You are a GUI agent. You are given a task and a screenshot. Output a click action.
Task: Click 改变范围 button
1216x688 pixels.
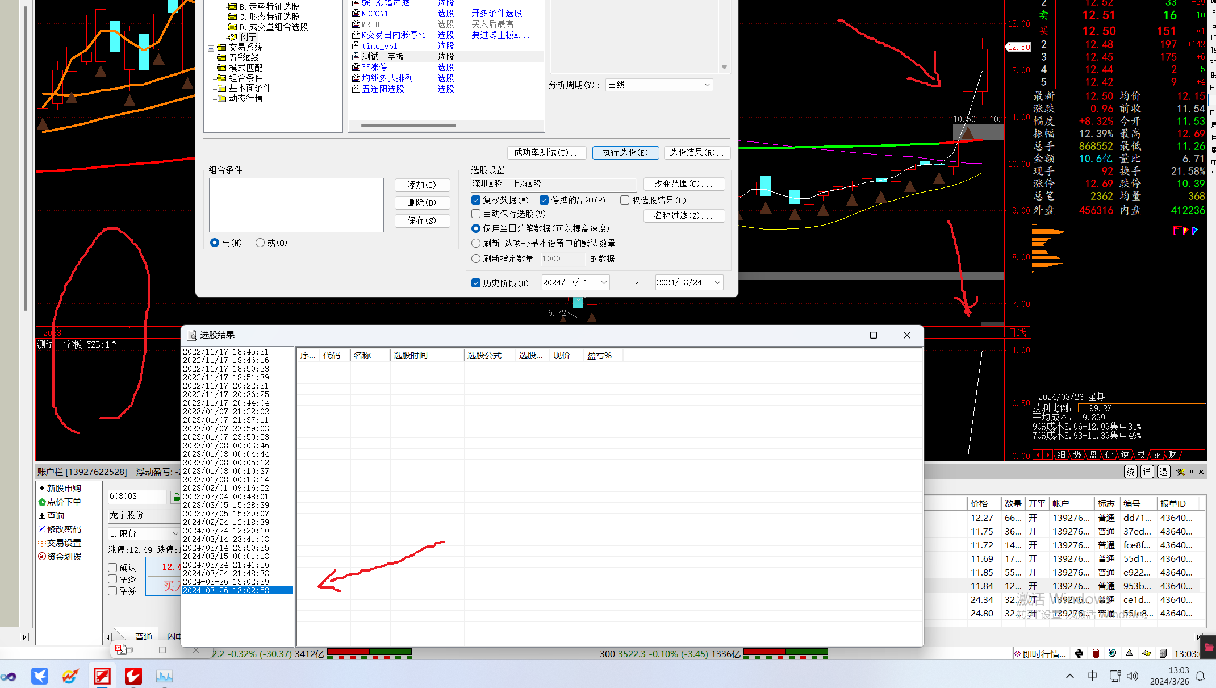(684, 184)
